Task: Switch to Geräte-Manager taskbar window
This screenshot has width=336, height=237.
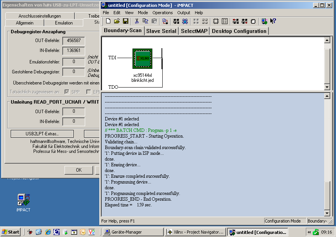Action: 133,232
